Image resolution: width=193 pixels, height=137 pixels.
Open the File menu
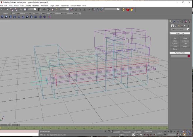pos(1,6)
